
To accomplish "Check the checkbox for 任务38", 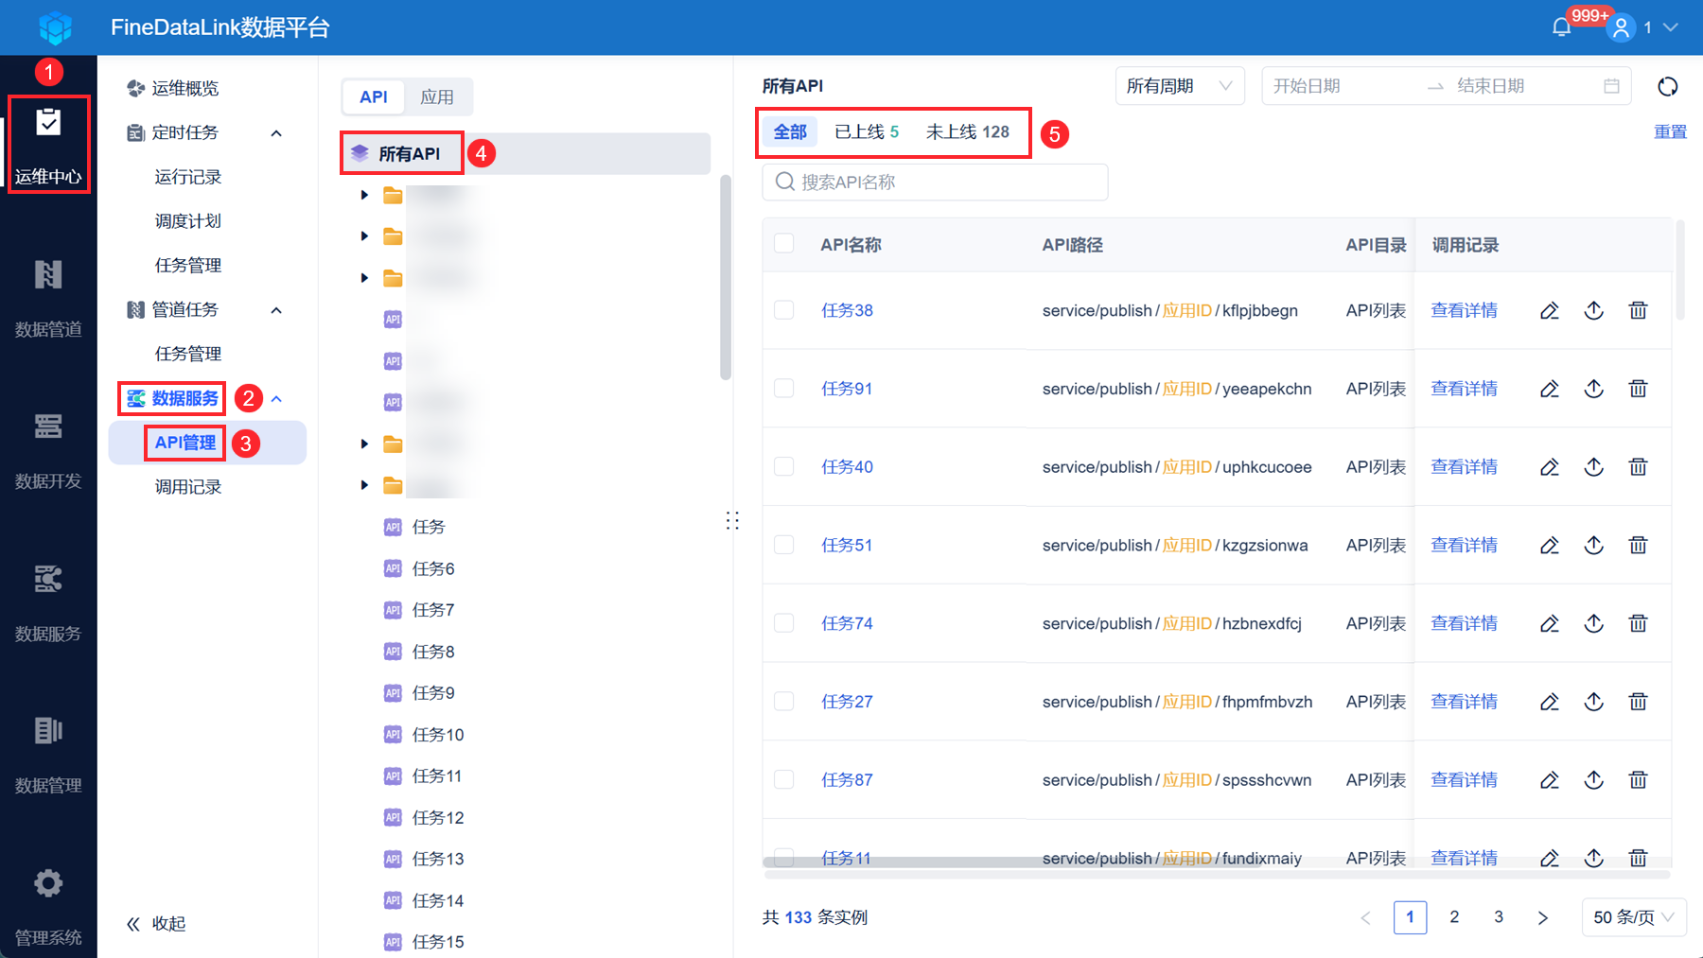I will 784,310.
